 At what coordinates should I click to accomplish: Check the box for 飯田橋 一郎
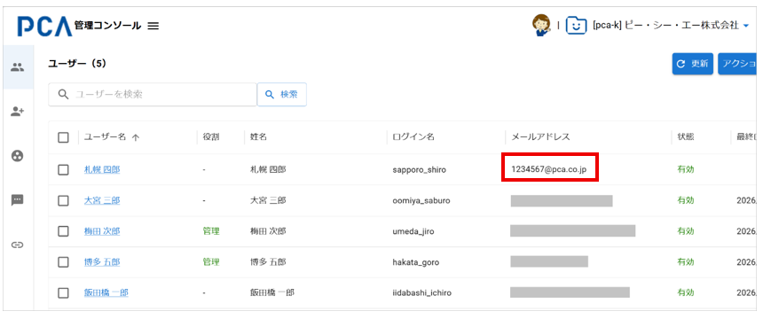click(x=63, y=292)
